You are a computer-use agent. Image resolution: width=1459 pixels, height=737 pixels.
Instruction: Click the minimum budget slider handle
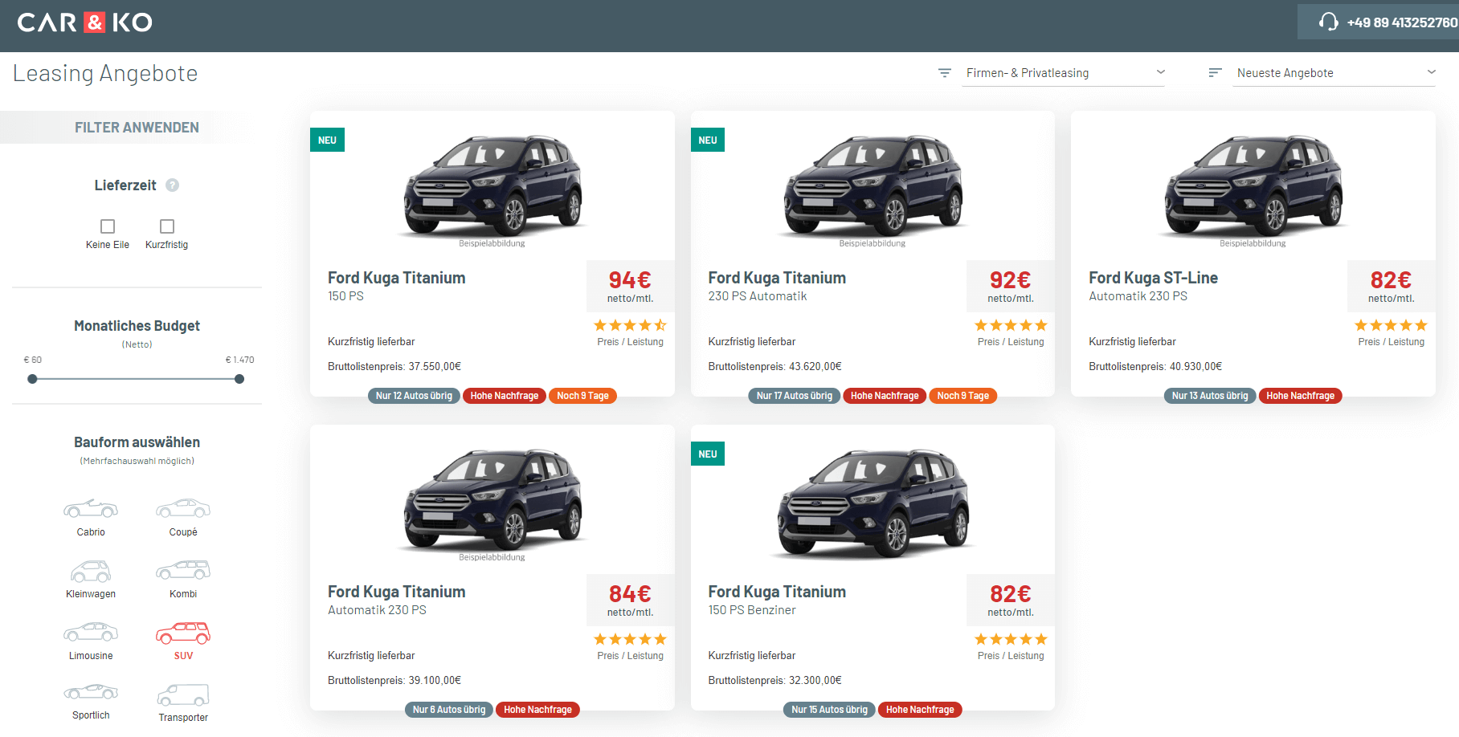click(x=32, y=379)
